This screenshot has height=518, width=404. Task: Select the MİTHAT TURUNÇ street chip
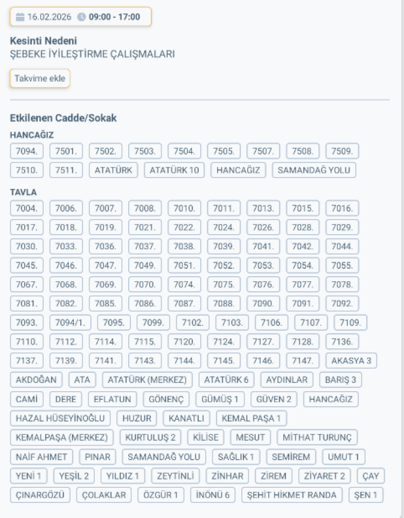(317, 437)
